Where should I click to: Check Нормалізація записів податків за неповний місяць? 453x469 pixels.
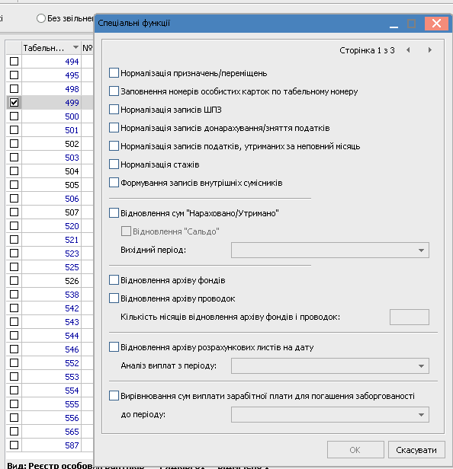[x=114, y=145]
